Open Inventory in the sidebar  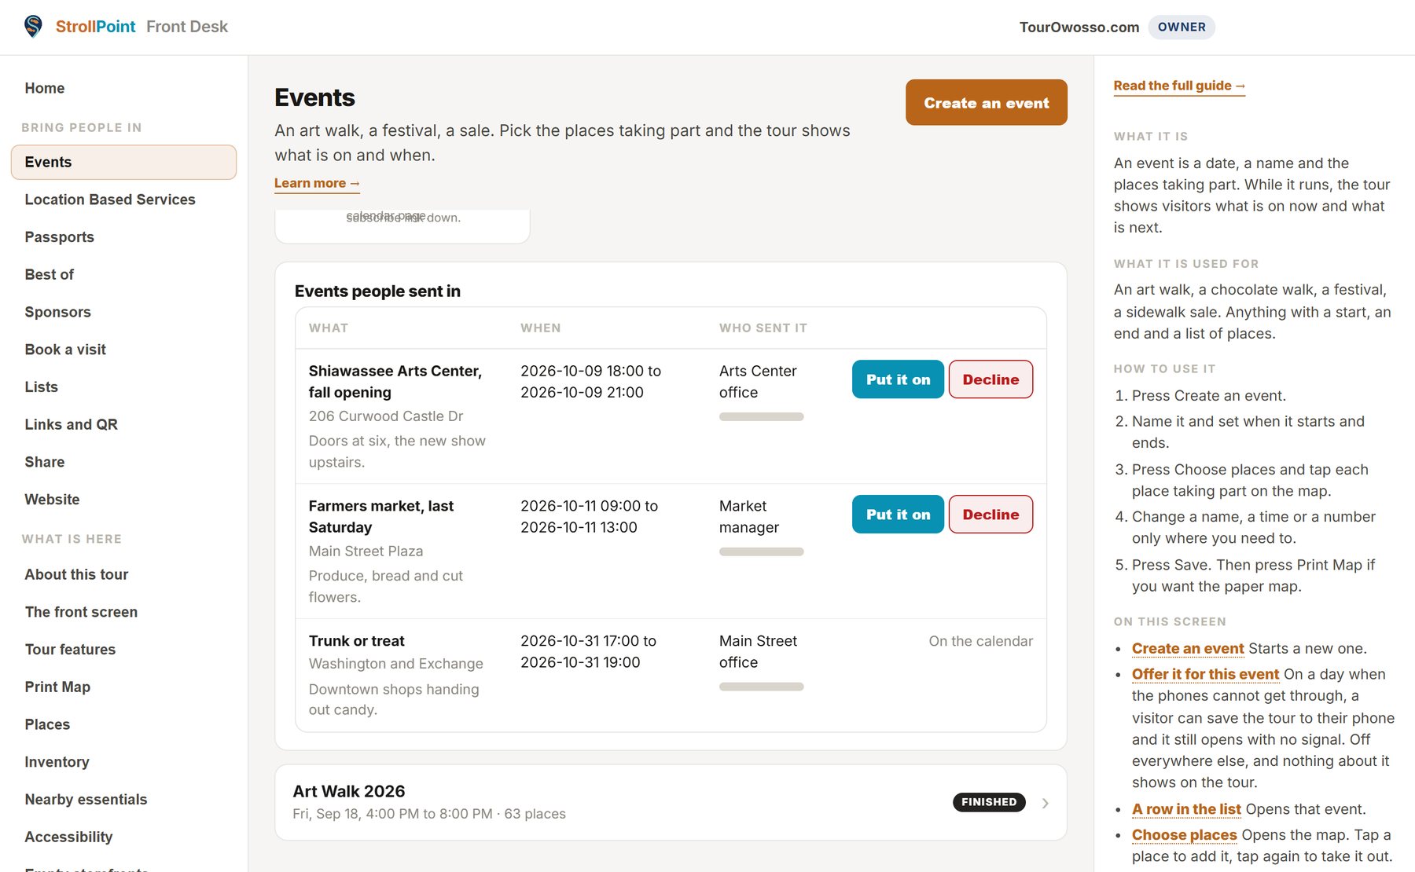(123, 762)
